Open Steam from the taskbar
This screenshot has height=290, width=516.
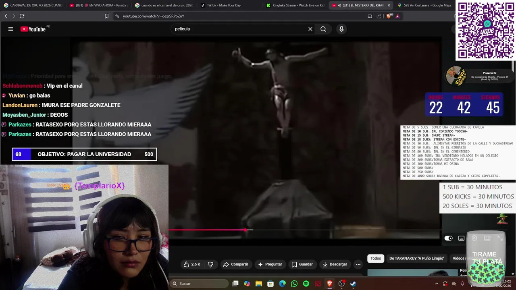(353, 284)
